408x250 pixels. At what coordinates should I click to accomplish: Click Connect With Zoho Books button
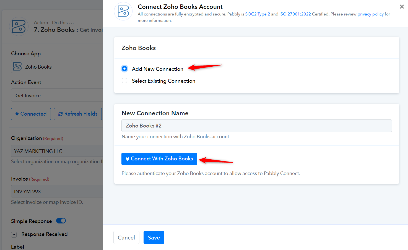point(159,159)
